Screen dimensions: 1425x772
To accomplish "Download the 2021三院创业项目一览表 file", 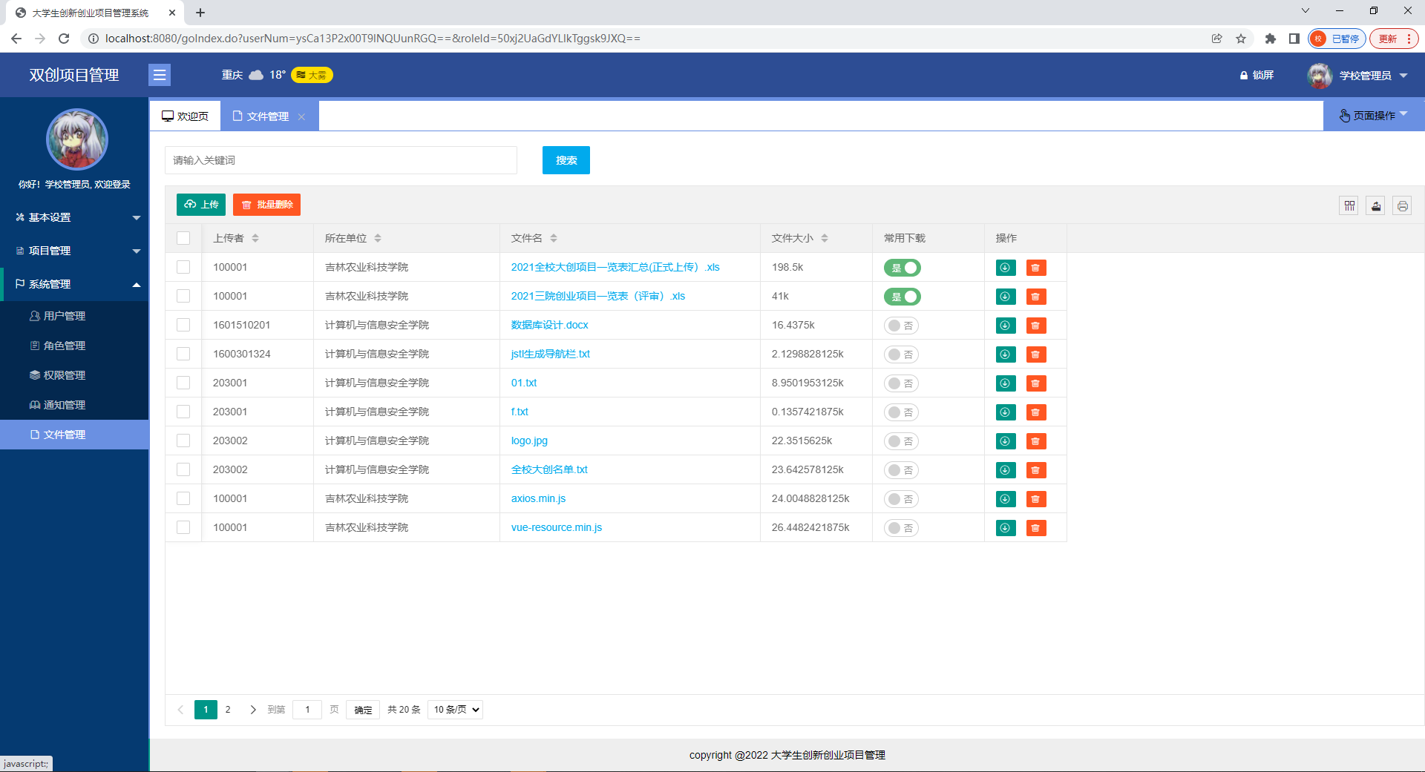I will click(1006, 297).
